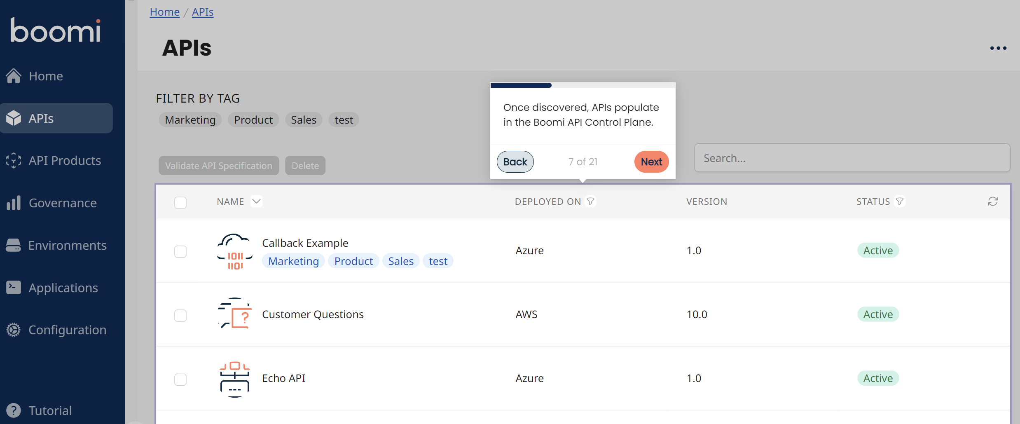Click Marketing tag on Callback Example
This screenshot has width=1020, height=424.
[293, 261]
